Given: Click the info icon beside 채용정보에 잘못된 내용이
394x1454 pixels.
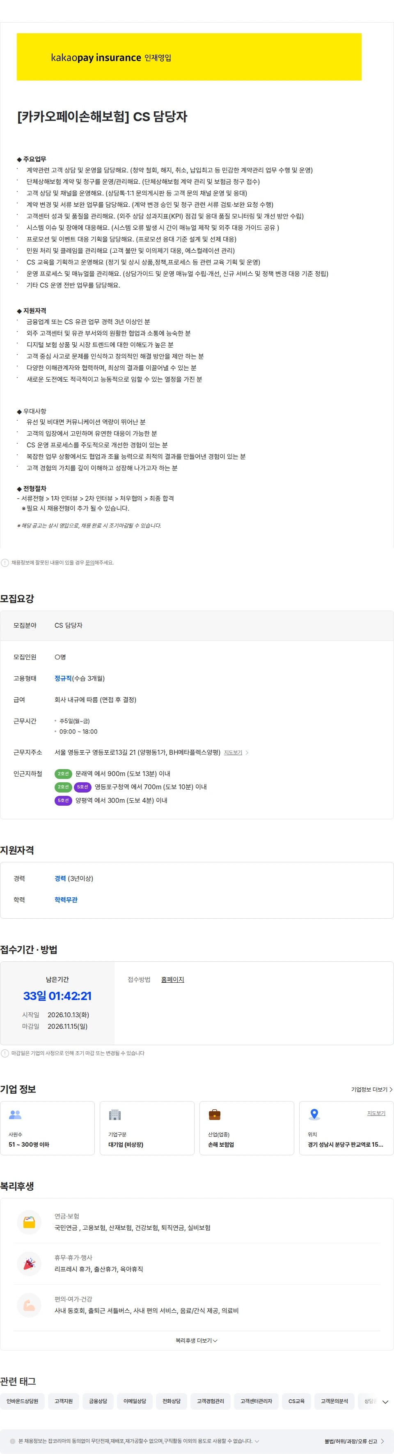Looking at the screenshot, I should (5, 563).
